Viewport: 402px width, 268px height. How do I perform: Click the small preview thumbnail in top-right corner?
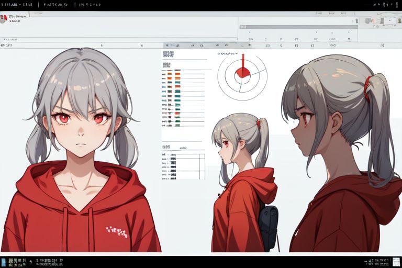tap(389, 21)
